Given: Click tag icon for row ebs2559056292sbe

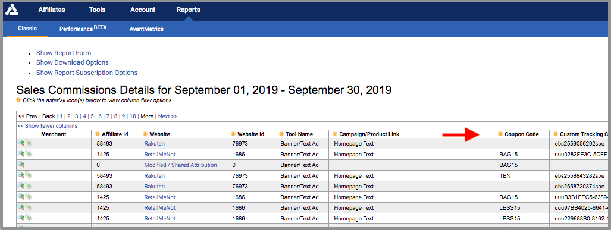Looking at the screenshot, I should (x=29, y=143).
